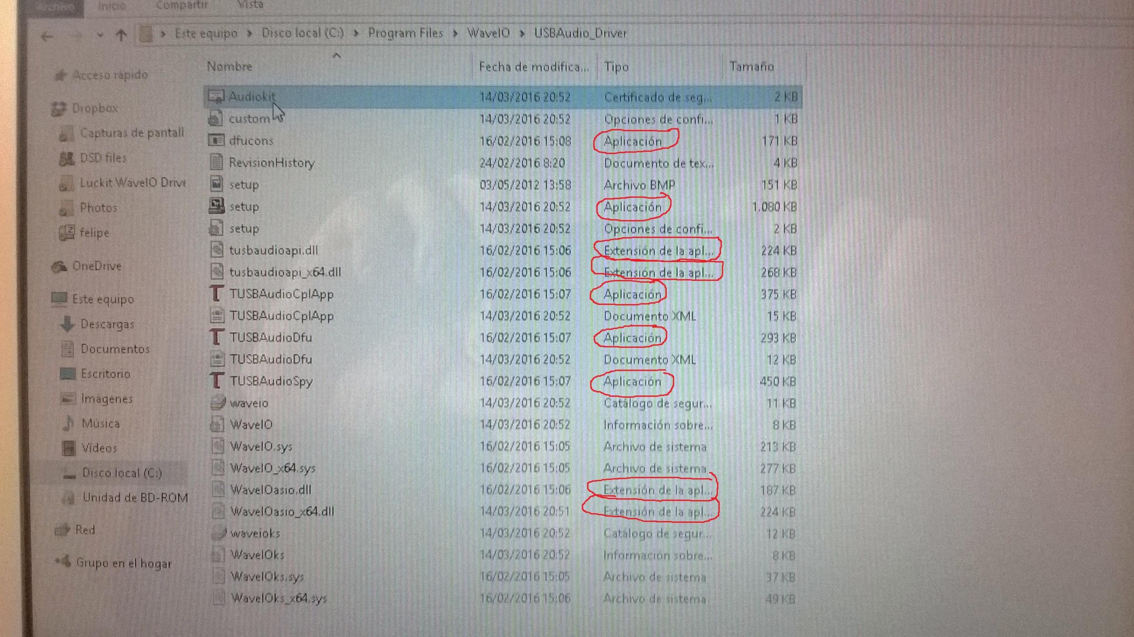
Task: Select the Audiokit certificate file icon
Action: 216,96
